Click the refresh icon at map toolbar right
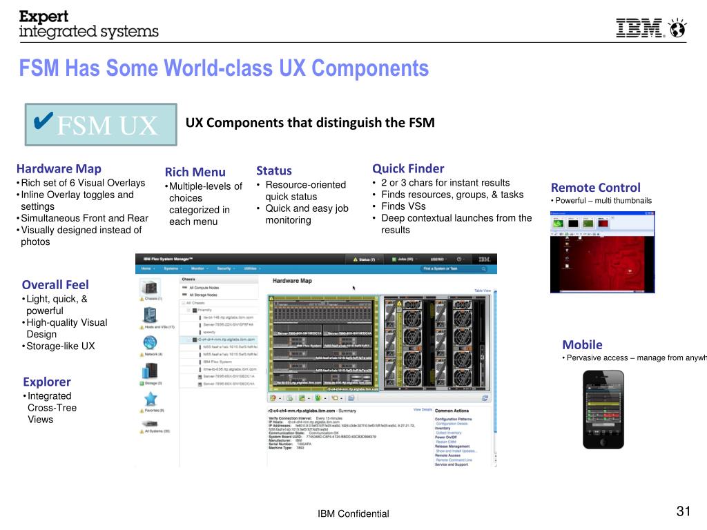 pos(485,398)
